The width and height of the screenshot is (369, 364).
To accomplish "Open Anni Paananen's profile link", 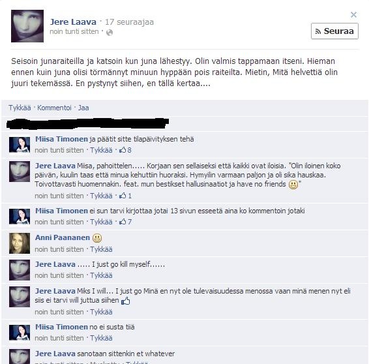I will (x=63, y=237).
